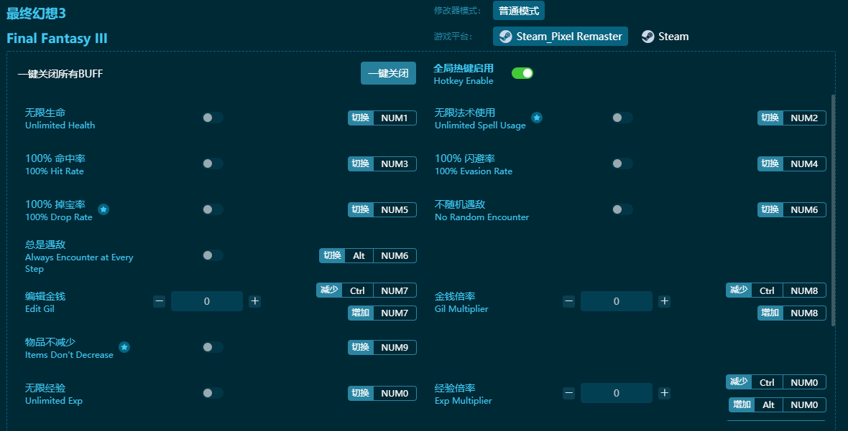
Task: Decrease Exp Multiplier with minus button
Action: click(x=568, y=393)
